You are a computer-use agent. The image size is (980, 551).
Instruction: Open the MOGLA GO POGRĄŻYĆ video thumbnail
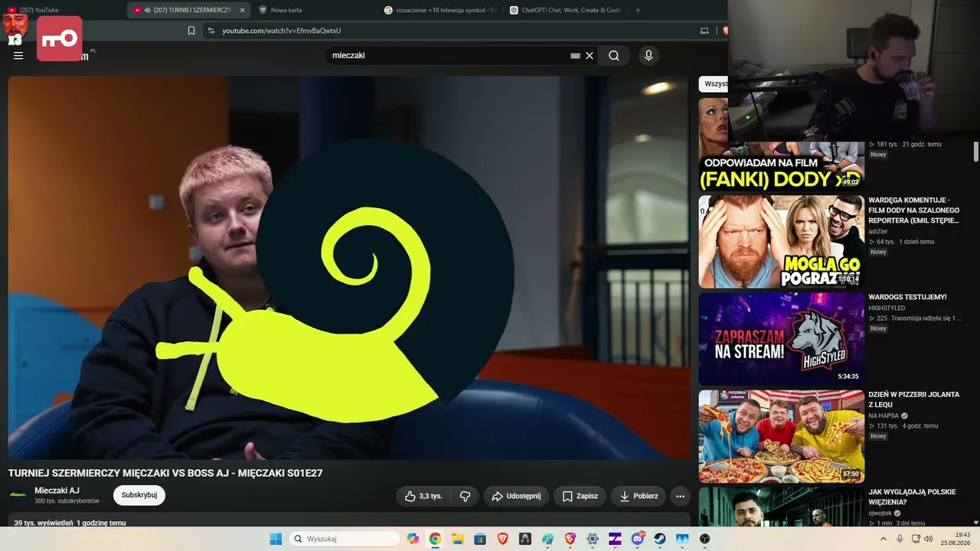781,242
